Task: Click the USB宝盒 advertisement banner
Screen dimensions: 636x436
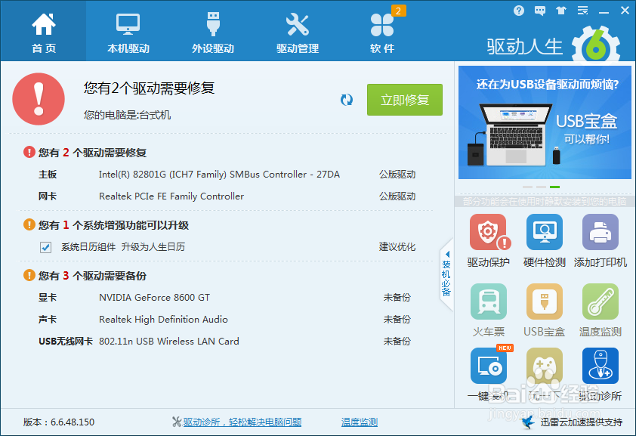Action: pos(545,122)
